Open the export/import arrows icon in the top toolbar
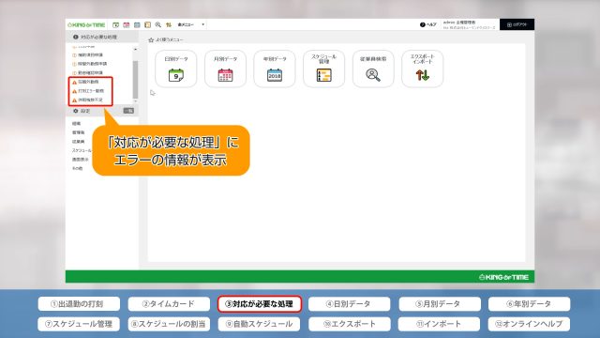Image resolution: width=600 pixels, height=338 pixels. pos(169,25)
